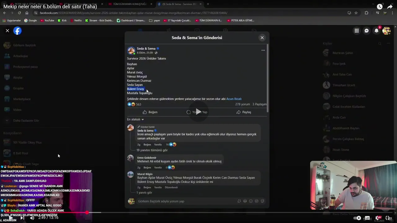Reply to Murat Bilgin's comment with Yanıtla
The height and width of the screenshot is (223, 397).
click(x=158, y=187)
